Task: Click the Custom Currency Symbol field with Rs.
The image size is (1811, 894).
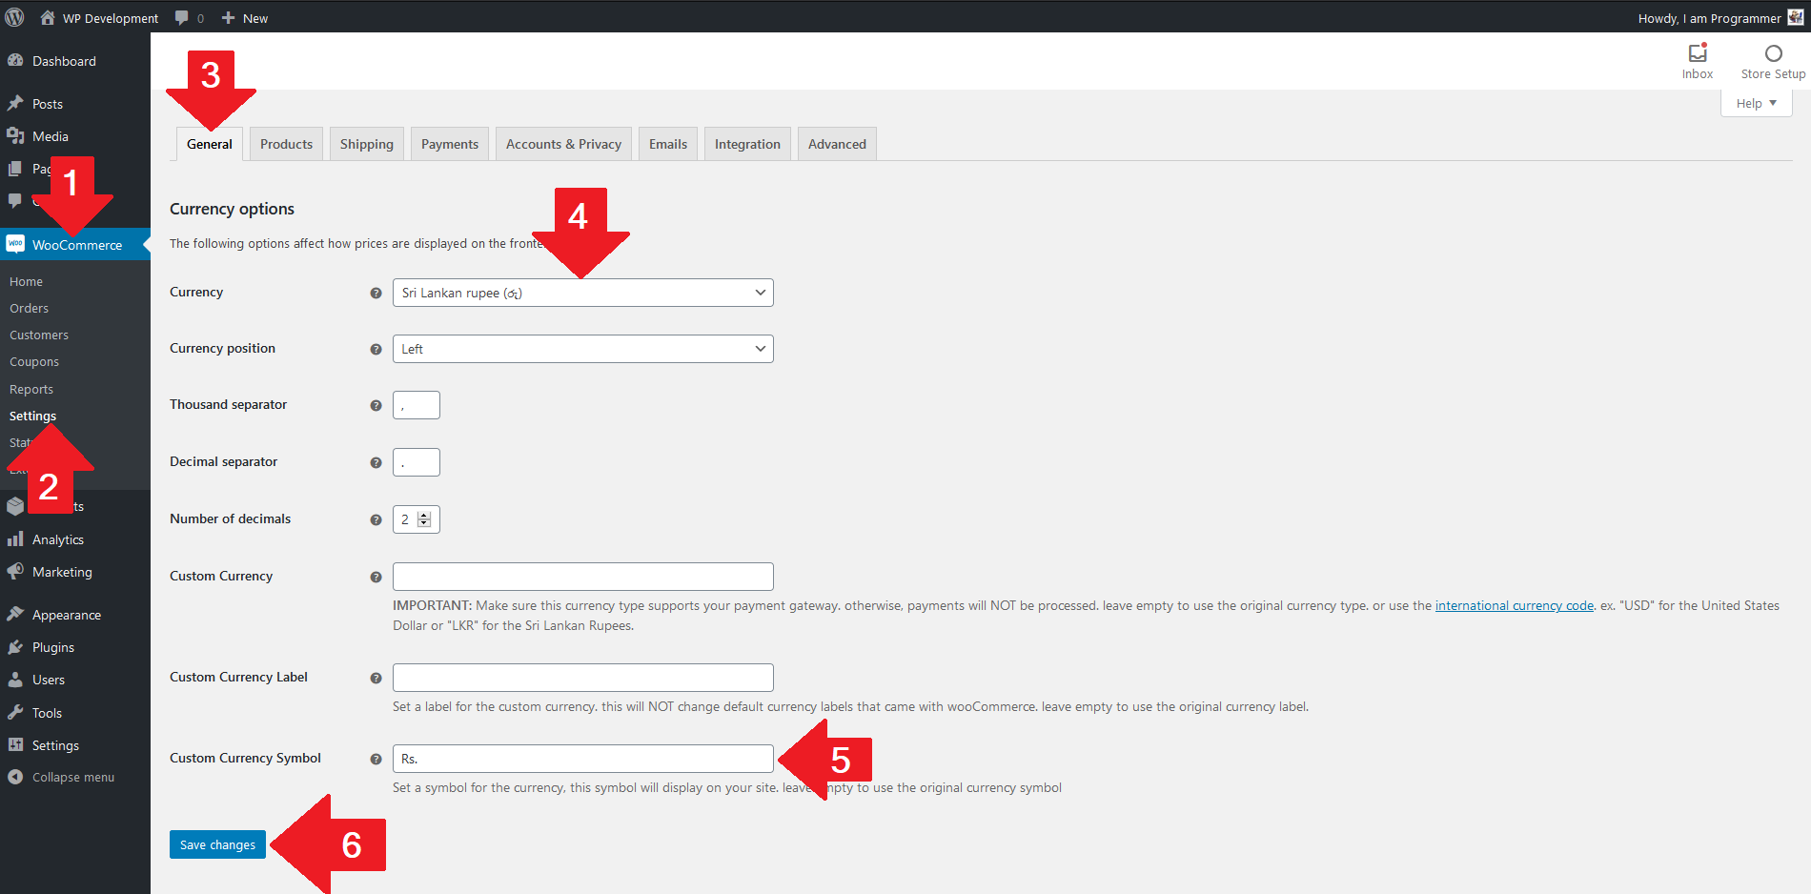Action: pos(582,759)
